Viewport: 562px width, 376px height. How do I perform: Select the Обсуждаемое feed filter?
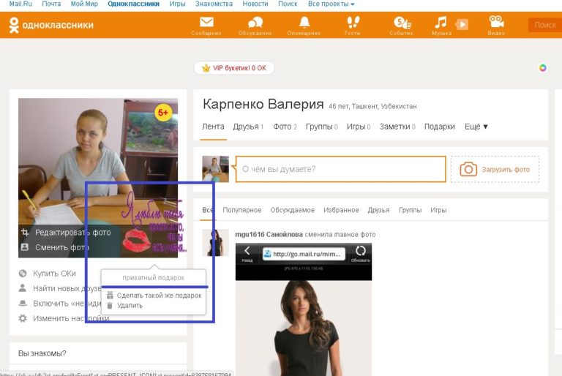coord(293,210)
